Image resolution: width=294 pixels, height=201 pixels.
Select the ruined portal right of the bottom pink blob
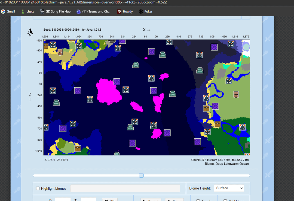[x=167, y=133]
